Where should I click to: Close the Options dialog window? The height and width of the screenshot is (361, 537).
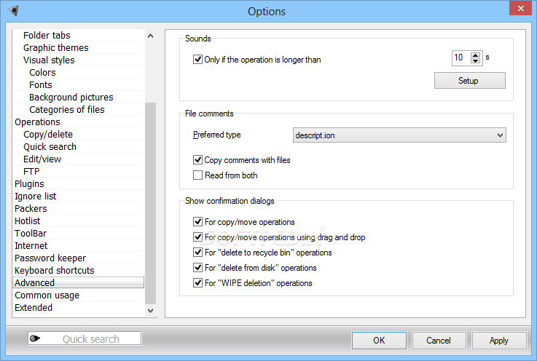pos(520,9)
